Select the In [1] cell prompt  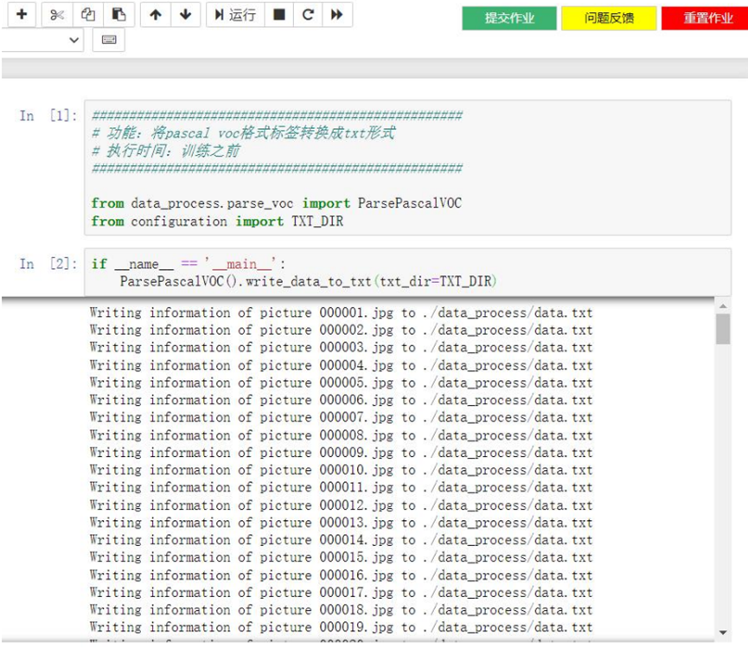(48, 116)
